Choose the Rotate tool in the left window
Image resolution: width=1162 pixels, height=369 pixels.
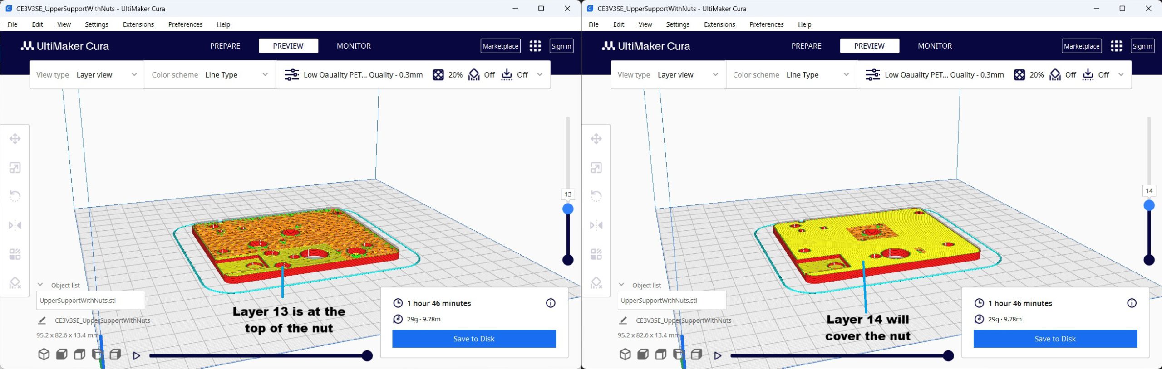pyautogui.click(x=15, y=196)
